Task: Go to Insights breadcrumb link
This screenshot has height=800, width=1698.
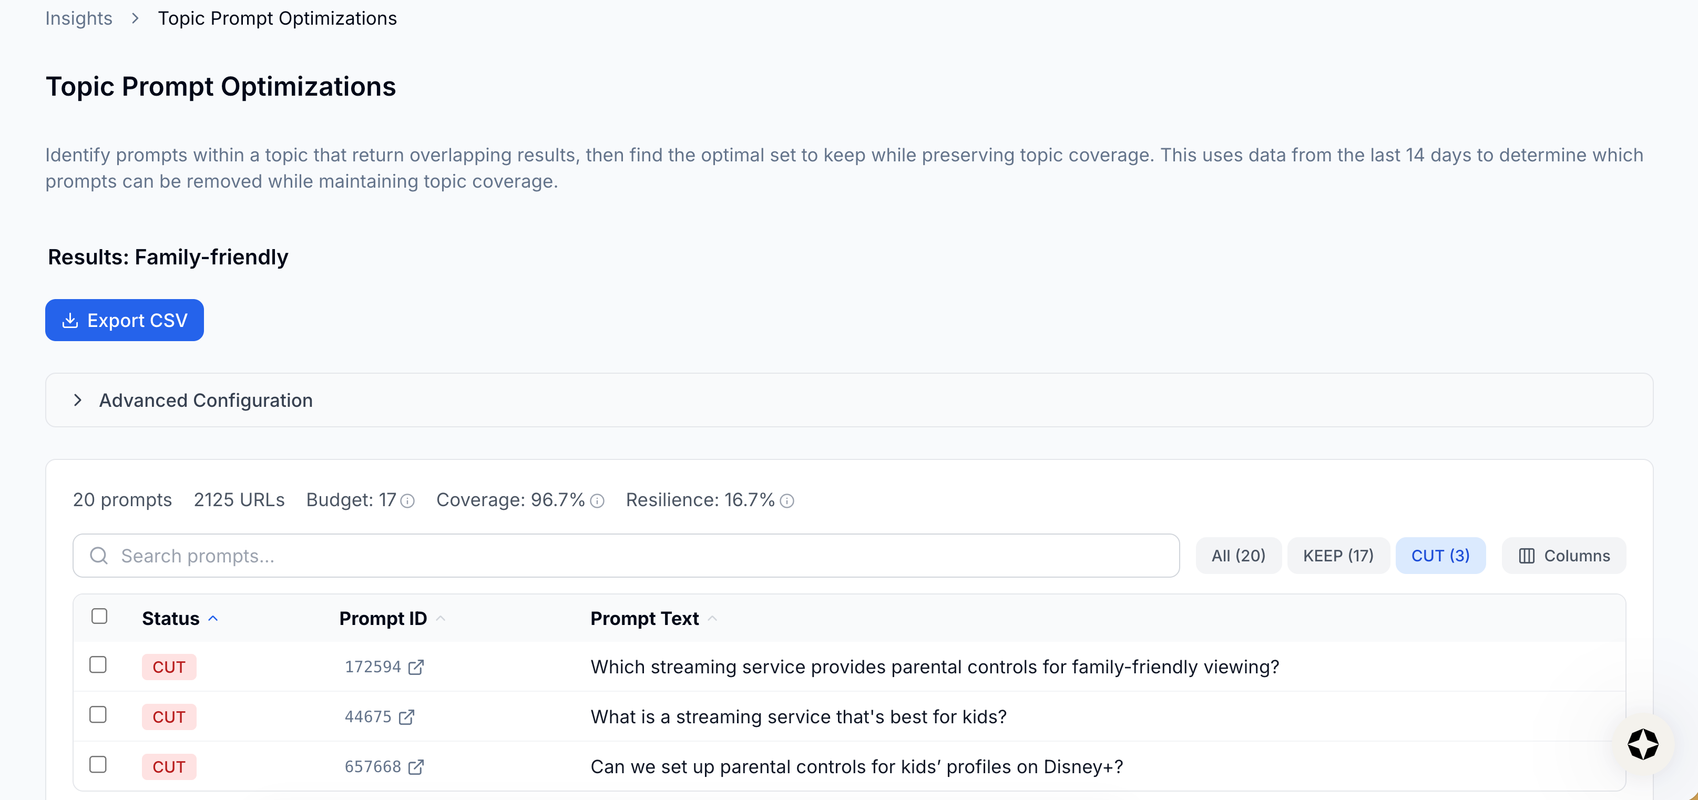Action: [79, 18]
